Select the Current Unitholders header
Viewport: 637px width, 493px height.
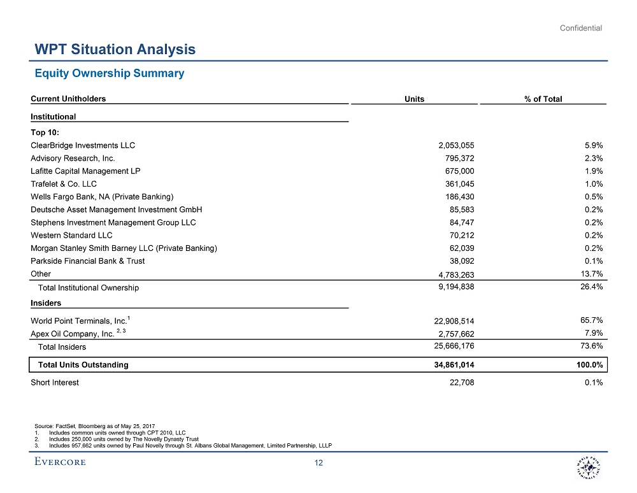click(x=68, y=99)
